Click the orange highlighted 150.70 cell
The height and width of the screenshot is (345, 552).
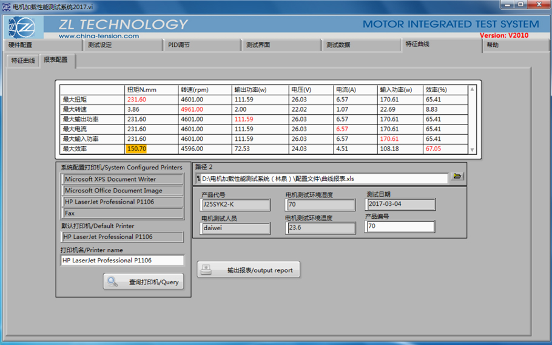click(136, 149)
